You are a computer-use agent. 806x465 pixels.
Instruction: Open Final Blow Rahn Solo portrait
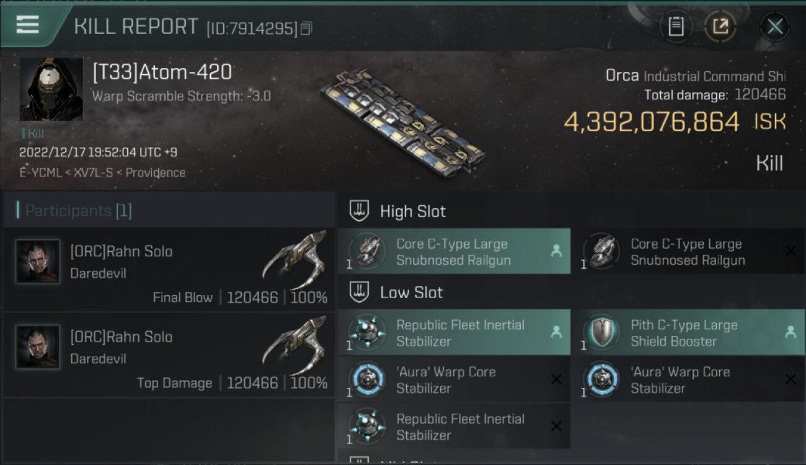tap(38, 262)
